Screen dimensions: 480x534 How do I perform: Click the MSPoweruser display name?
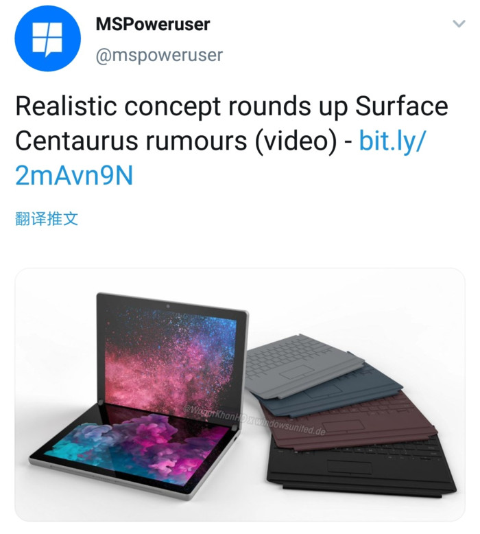[153, 24]
